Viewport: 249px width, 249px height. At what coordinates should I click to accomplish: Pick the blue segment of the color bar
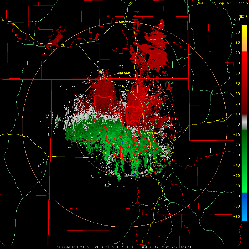244,207
